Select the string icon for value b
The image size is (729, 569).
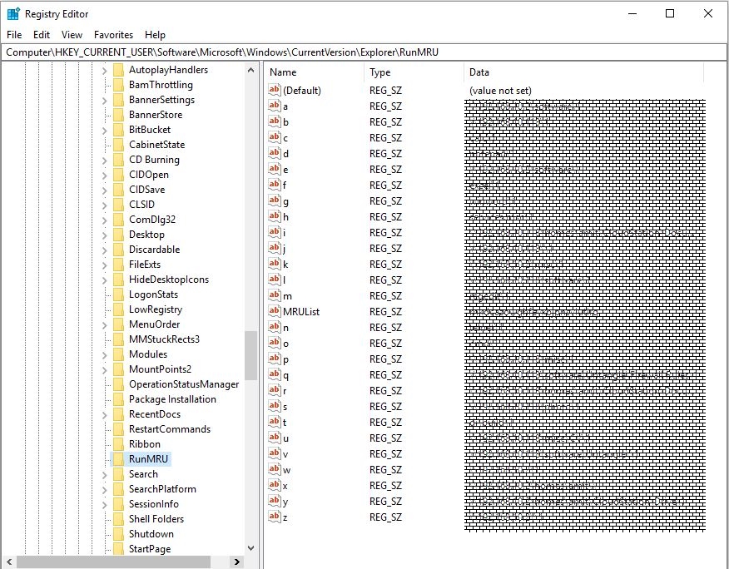click(275, 121)
